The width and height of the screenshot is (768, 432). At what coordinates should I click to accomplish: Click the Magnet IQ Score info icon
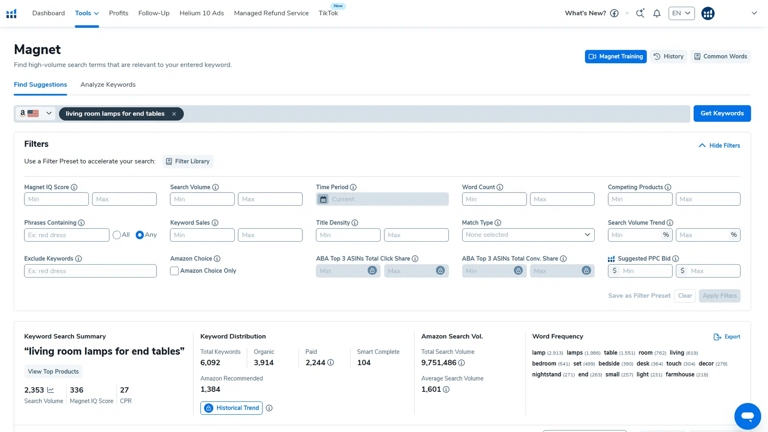[x=74, y=187]
